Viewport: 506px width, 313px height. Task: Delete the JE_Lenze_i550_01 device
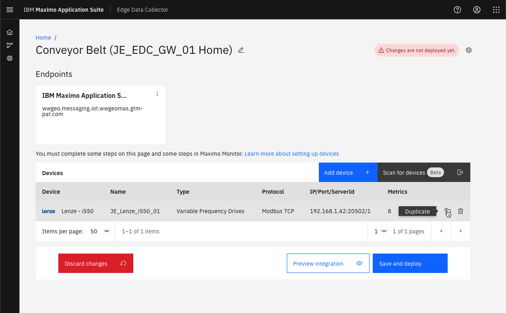click(x=461, y=211)
